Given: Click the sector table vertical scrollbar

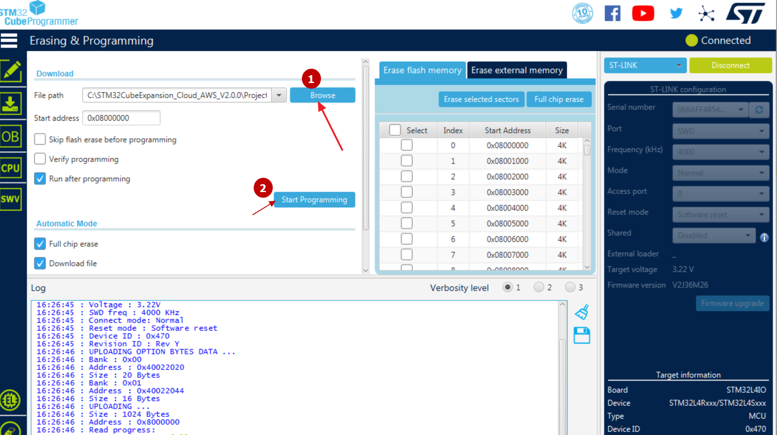Looking at the screenshot, I should (x=587, y=203).
